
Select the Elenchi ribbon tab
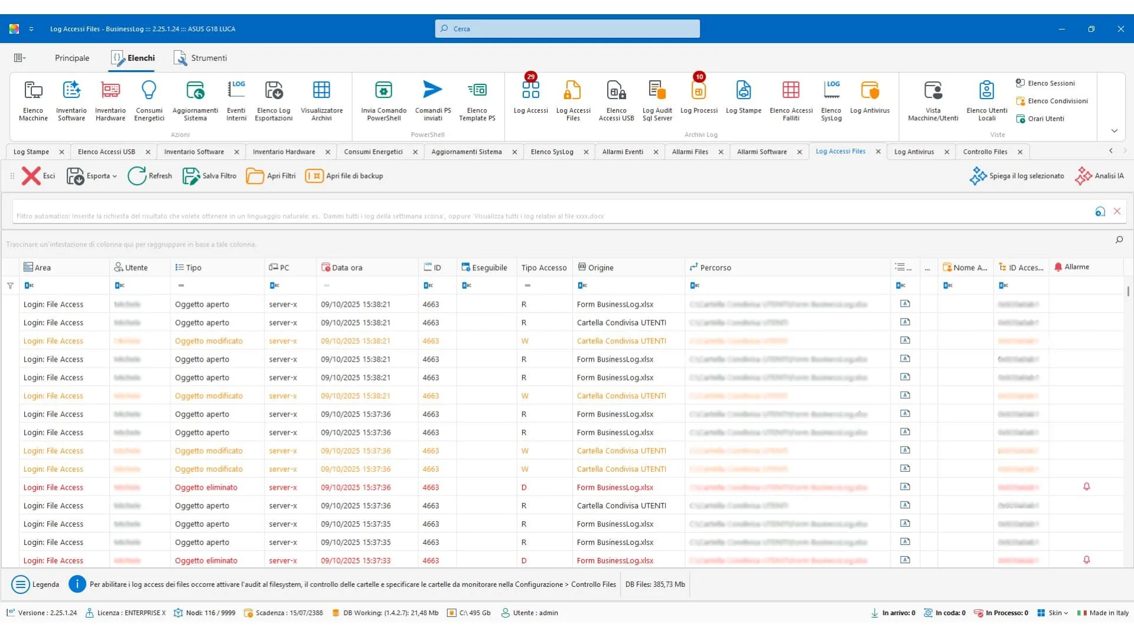click(133, 58)
